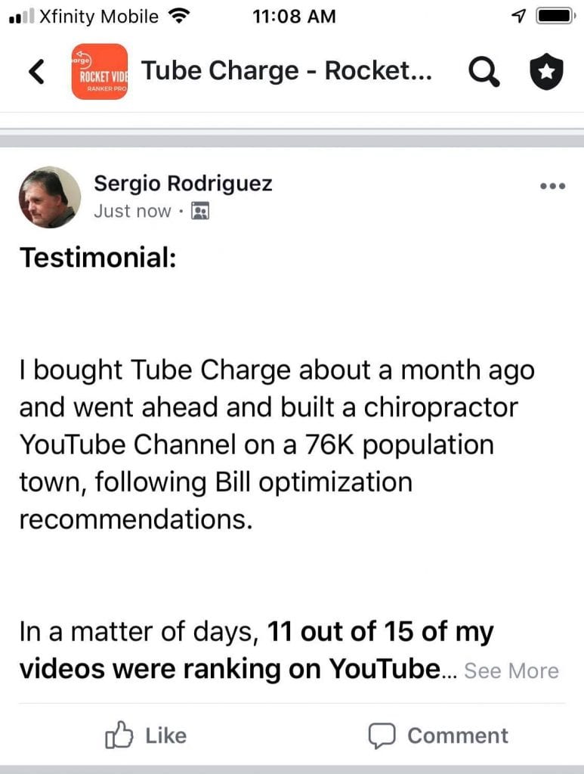584x774 pixels.
Task: Tap the 'Just now' post timestamp
Action: point(132,211)
